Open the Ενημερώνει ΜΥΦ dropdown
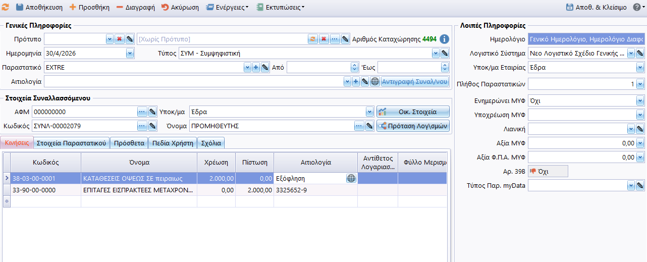 (640, 101)
